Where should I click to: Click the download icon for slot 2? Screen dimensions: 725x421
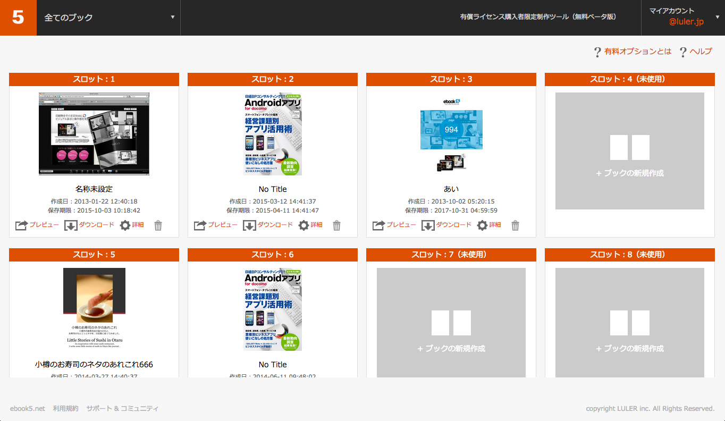point(249,225)
